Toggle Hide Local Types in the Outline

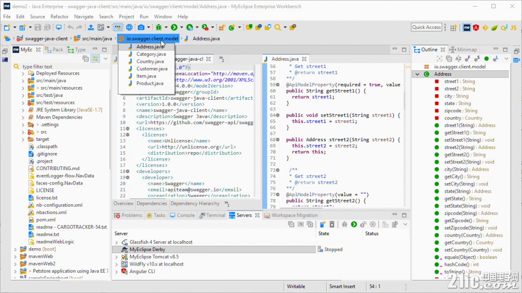496,59
